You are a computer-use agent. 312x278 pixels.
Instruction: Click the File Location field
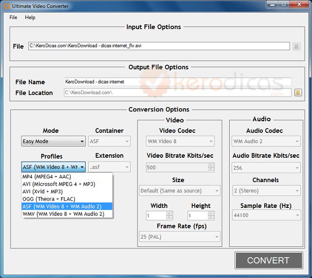[177, 93]
